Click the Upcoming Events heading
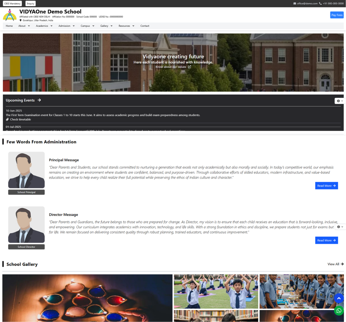 (20, 100)
